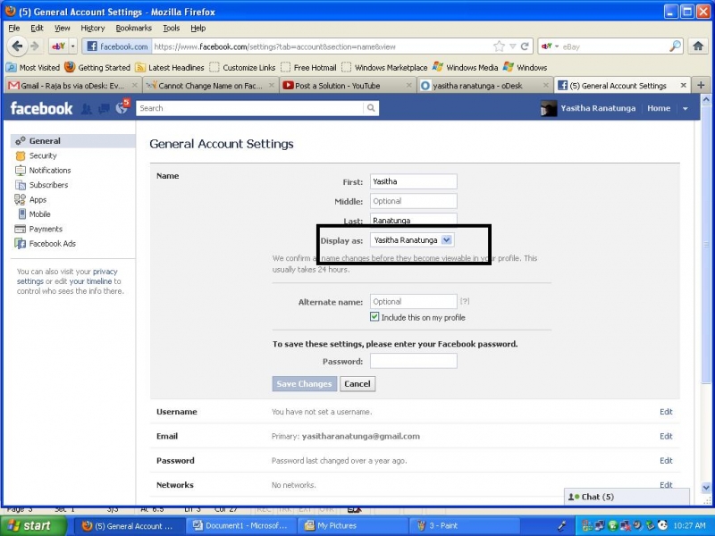Bookmark this page with the star icon

(x=500, y=46)
